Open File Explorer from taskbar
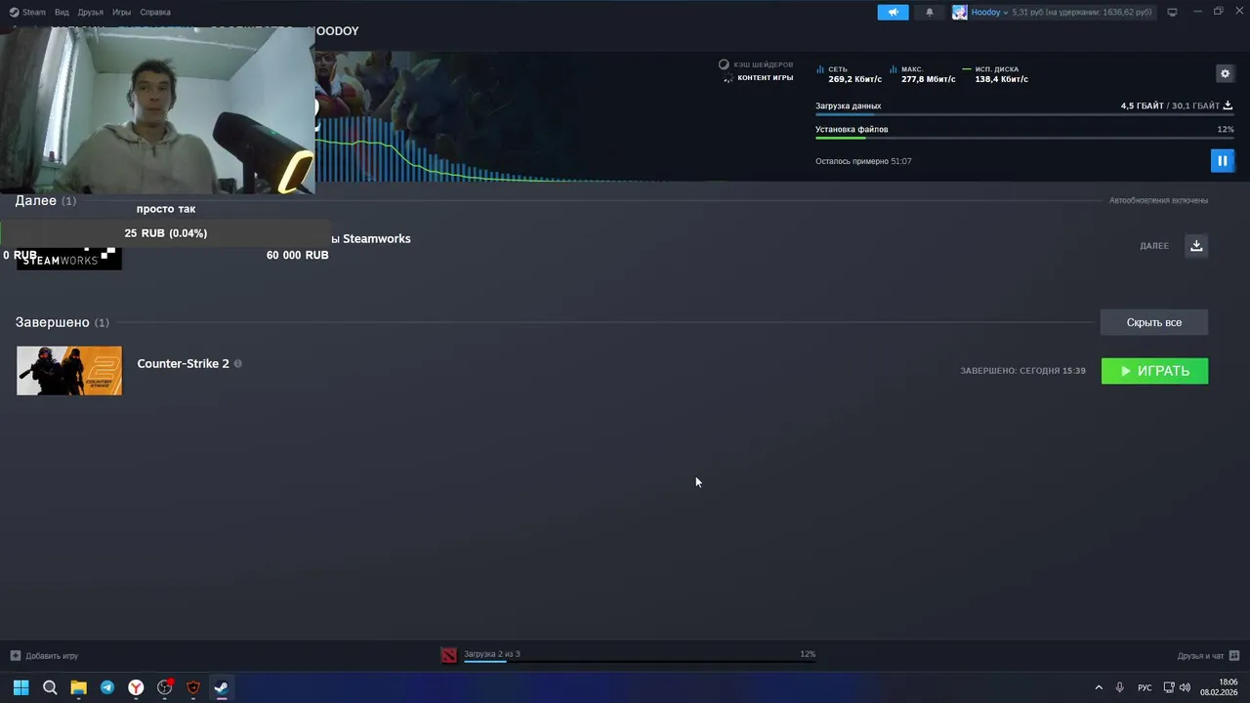1250x703 pixels. pos(78,687)
